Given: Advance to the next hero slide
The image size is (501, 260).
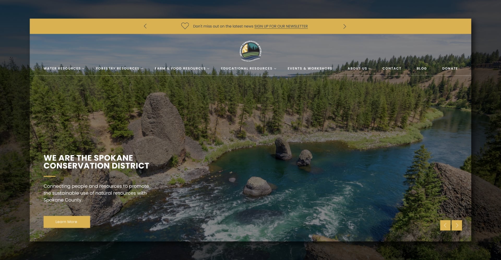Looking at the screenshot, I should tap(457, 225).
